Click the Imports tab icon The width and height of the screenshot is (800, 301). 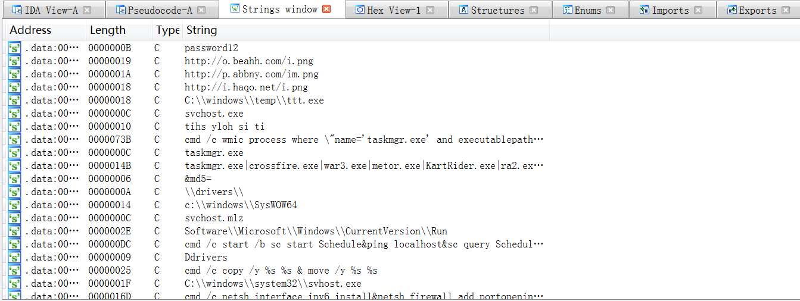644,10
